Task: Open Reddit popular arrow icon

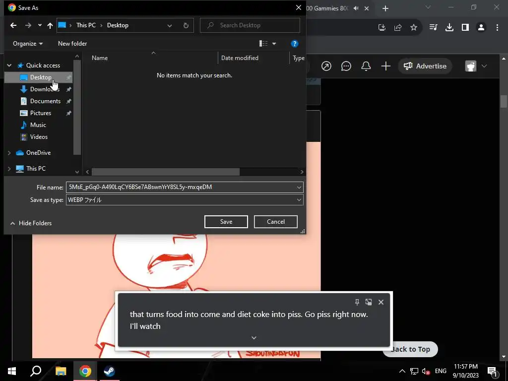Action: 326,66
